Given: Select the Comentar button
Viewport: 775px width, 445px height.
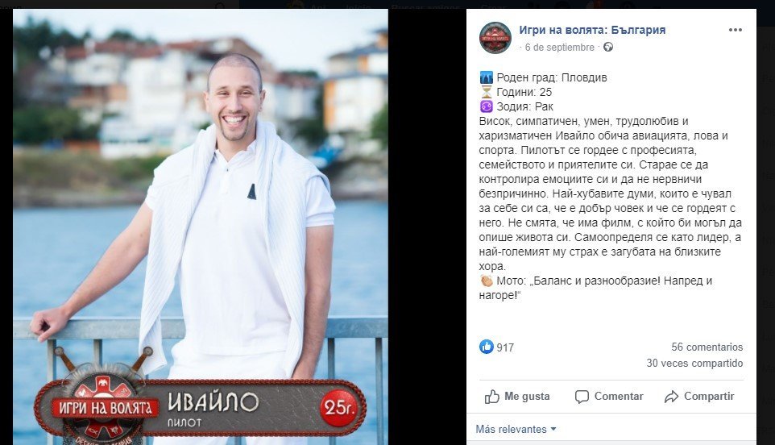Looking at the screenshot, I should coord(609,397).
